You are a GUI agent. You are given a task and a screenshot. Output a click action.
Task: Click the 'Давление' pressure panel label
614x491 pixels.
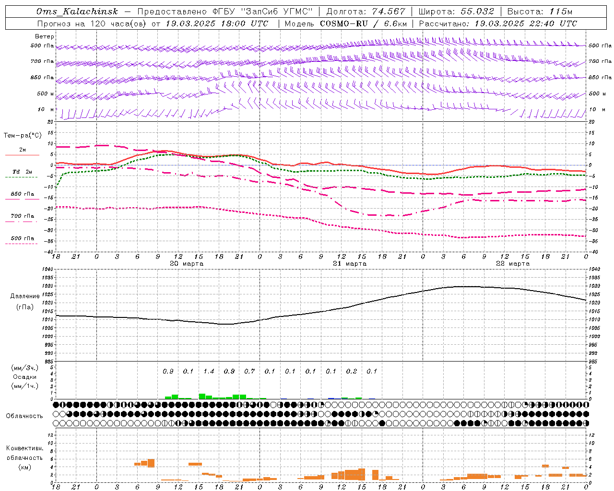[x=25, y=296]
